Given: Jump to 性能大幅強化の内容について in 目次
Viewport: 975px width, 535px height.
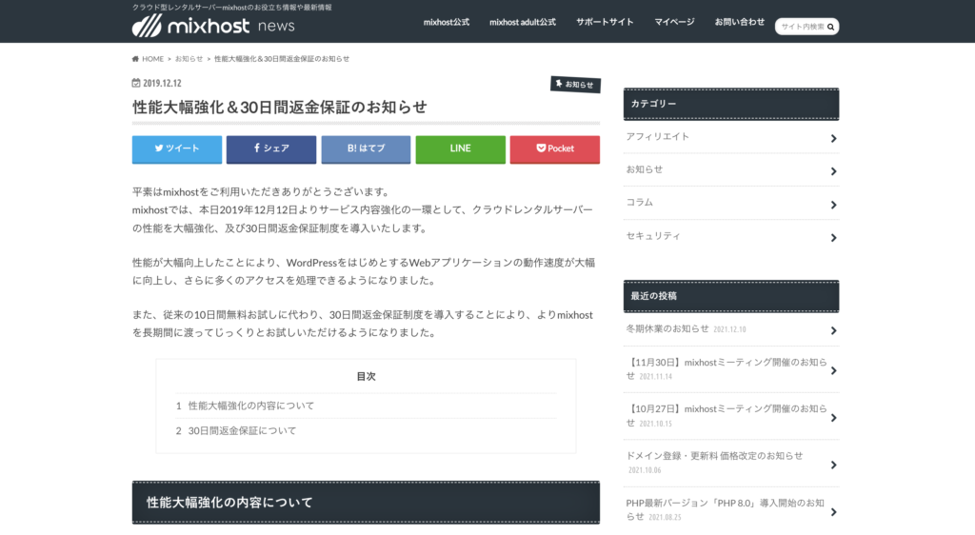Looking at the screenshot, I should coord(251,406).
